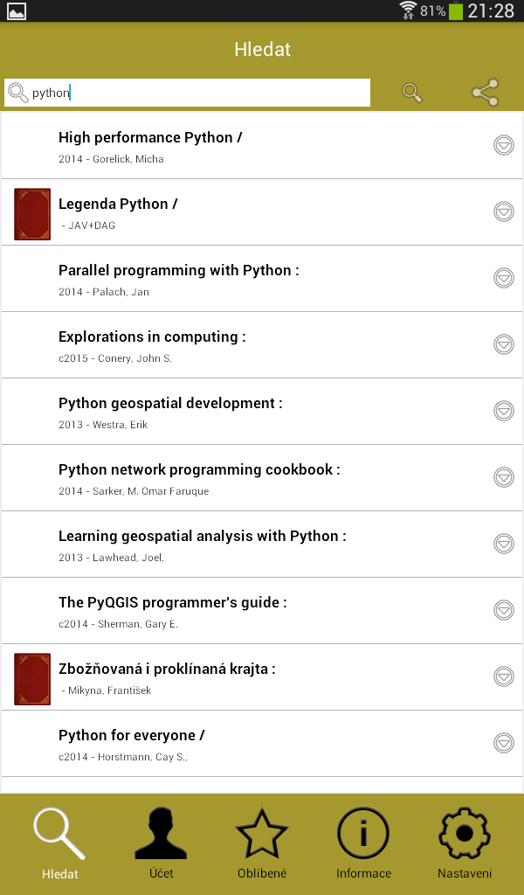Tap the picture notification icon in status bar
Viewport: 524px width, 895px height.
[x=17, y=10]
